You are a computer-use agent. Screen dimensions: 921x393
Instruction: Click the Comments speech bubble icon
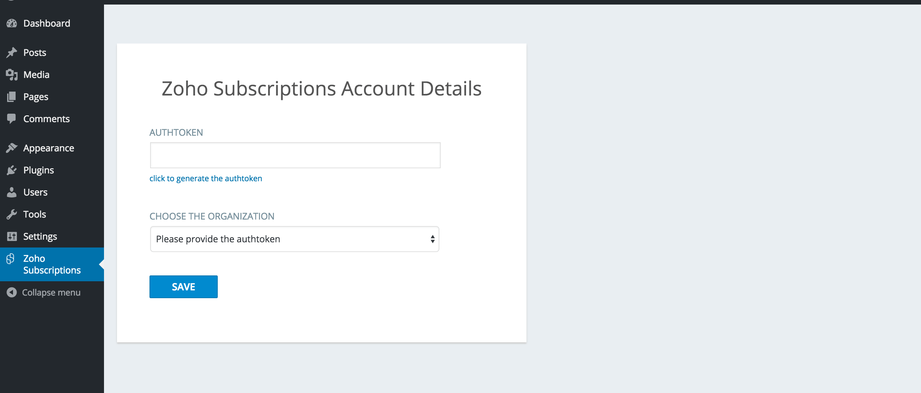[12, 119]
